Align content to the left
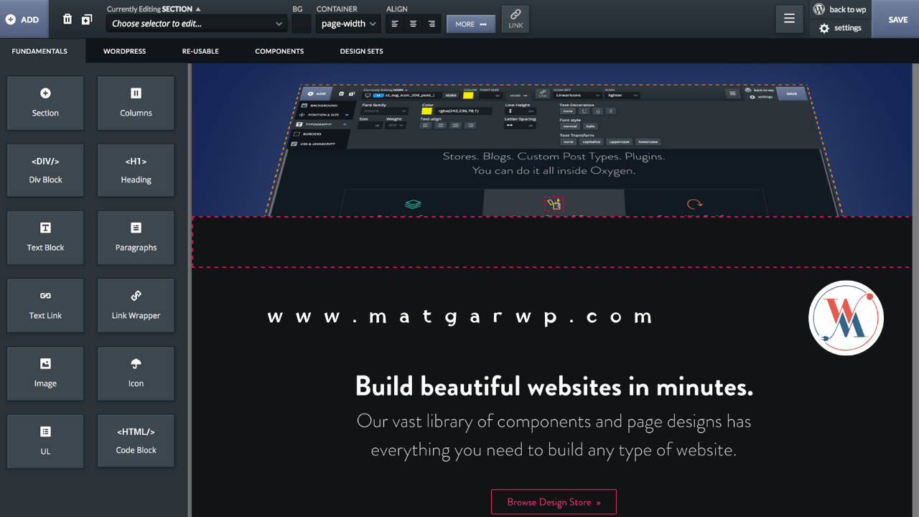Image resolution: width=919 pixels, height=517 pixels. 395,24
